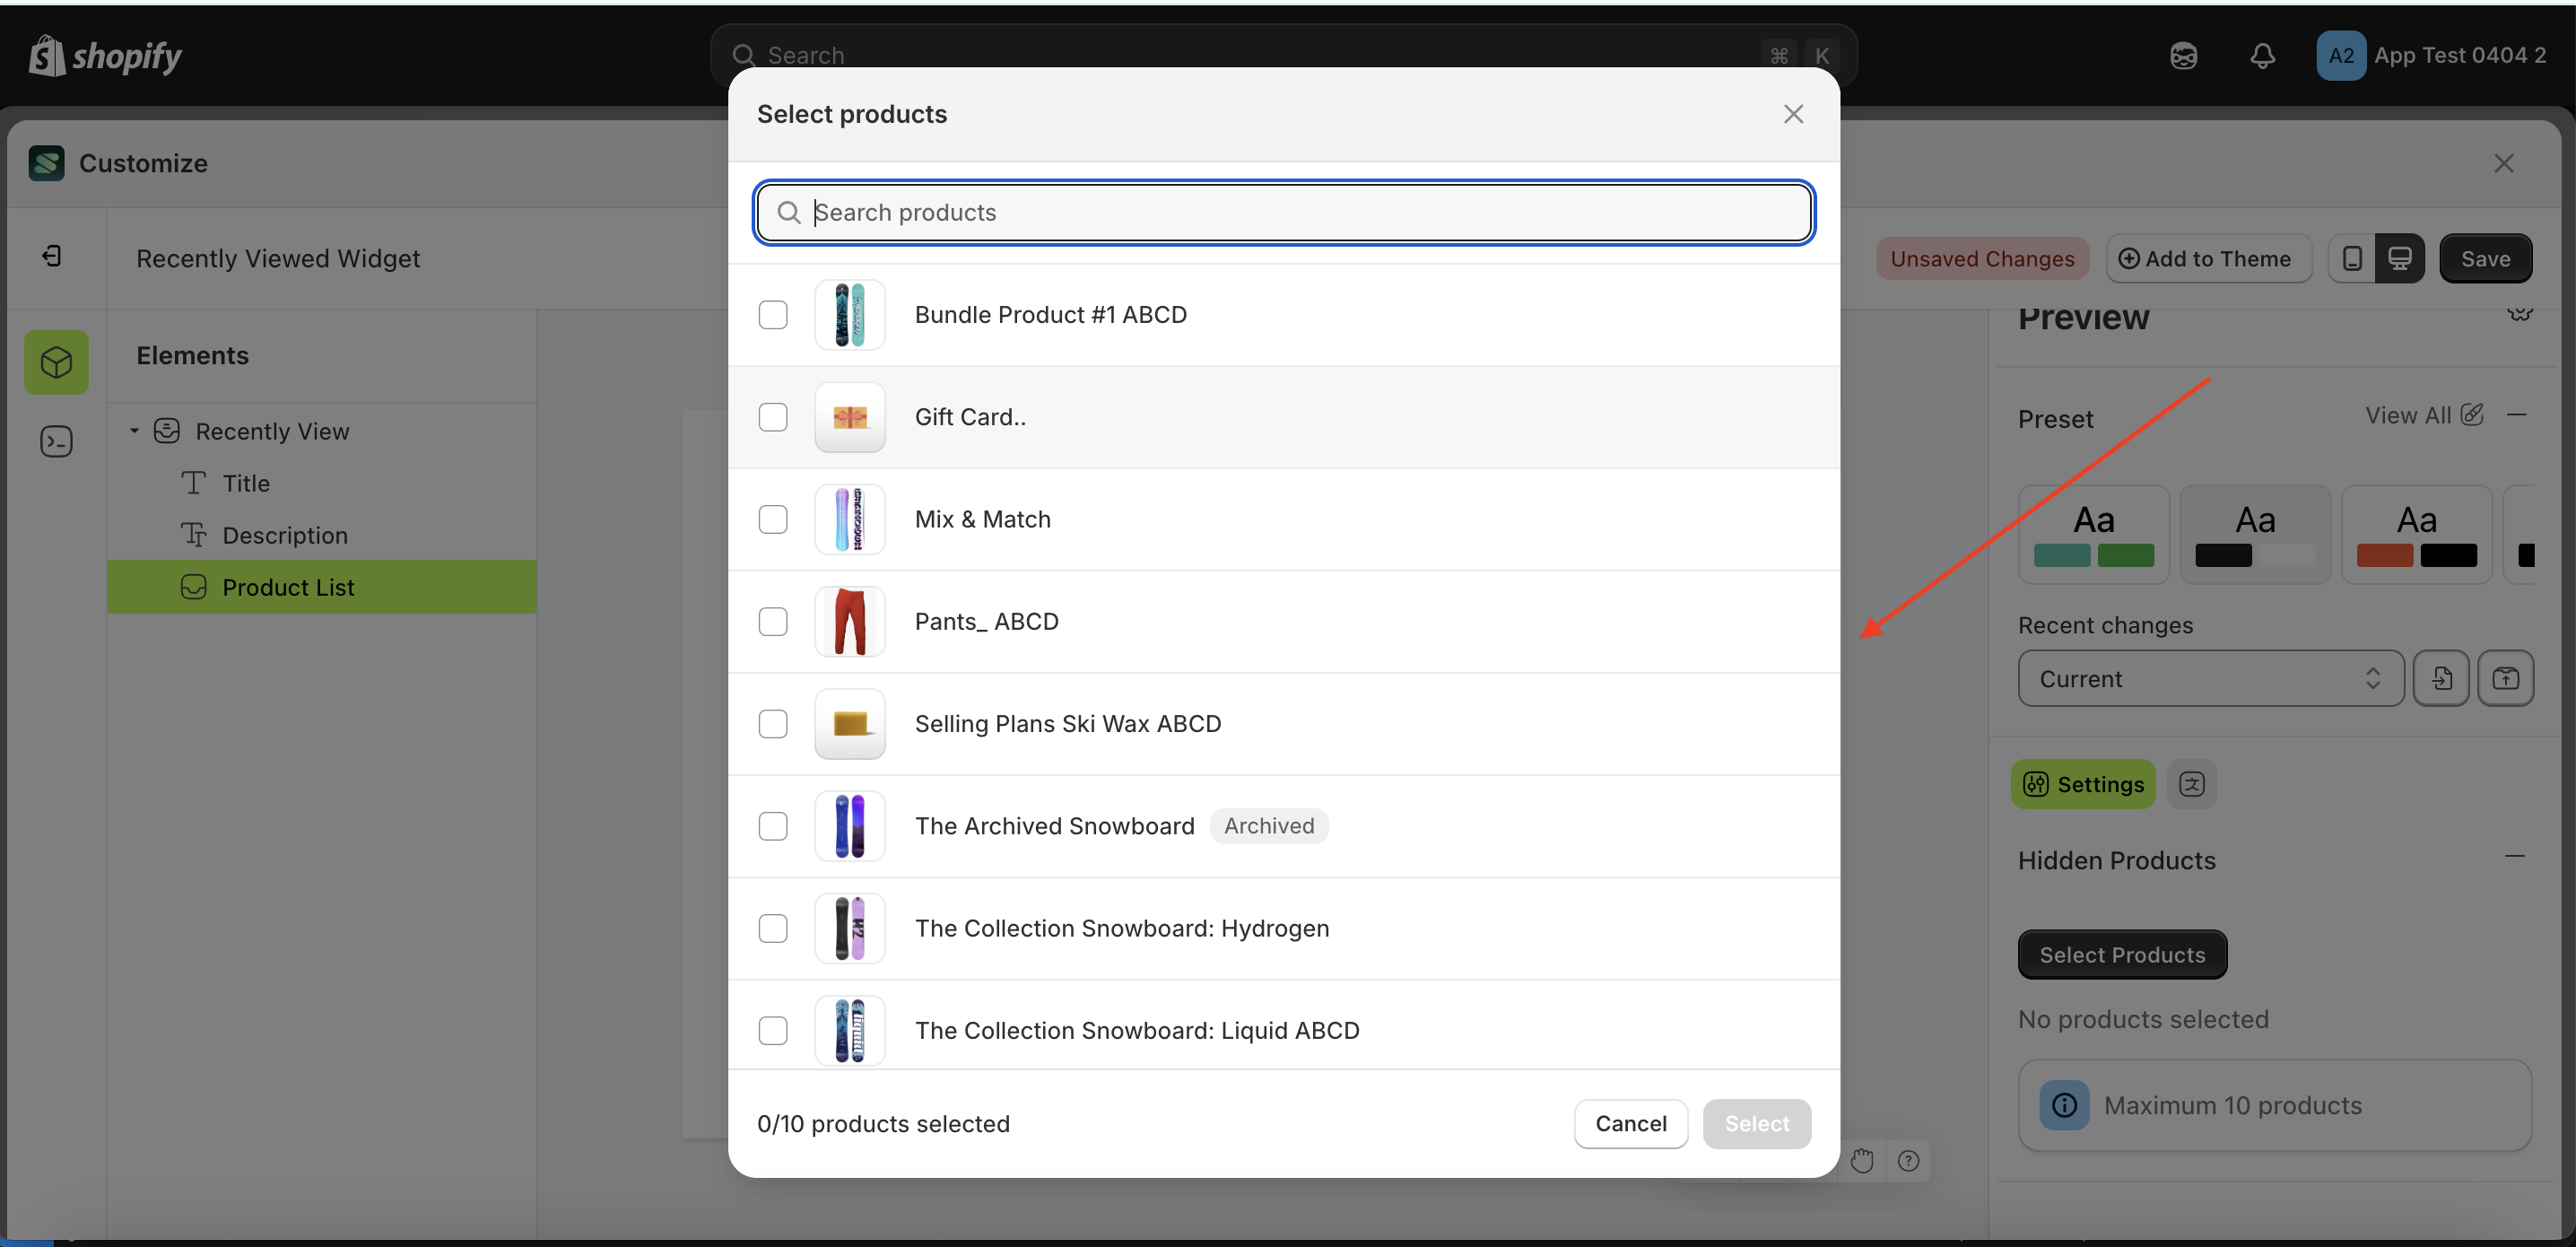Open the terminal console icon in sidebar
This screenshot has height=1247, width=2576.
coord(56,441)
